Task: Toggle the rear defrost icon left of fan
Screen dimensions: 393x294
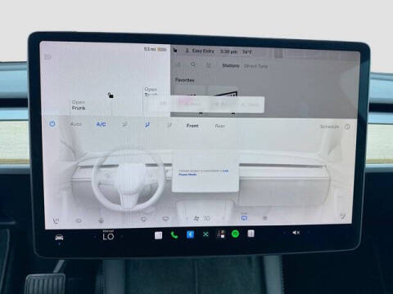Action: tap(165, 219)
